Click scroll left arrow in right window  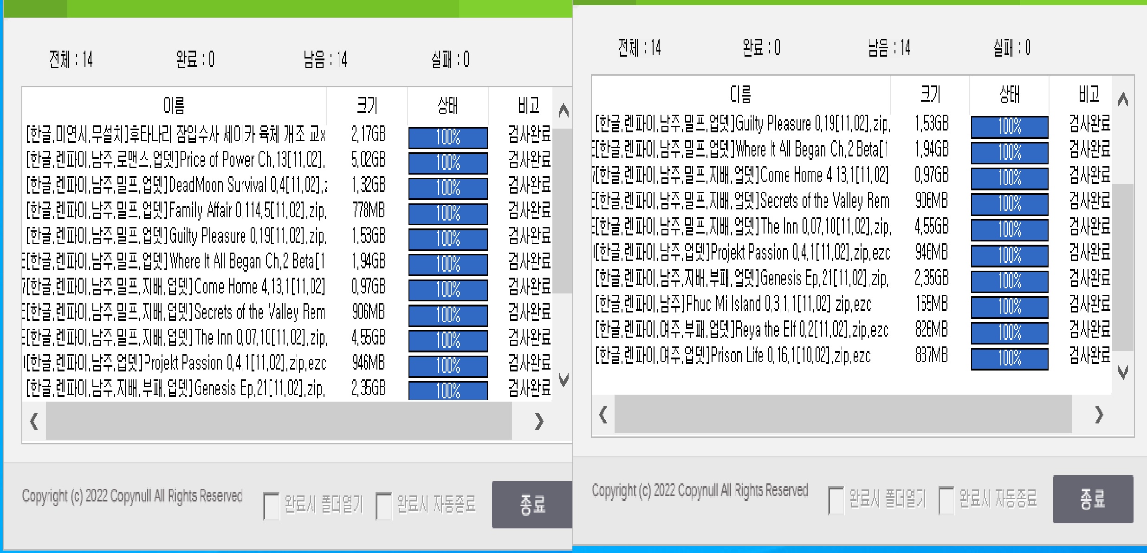603,414
